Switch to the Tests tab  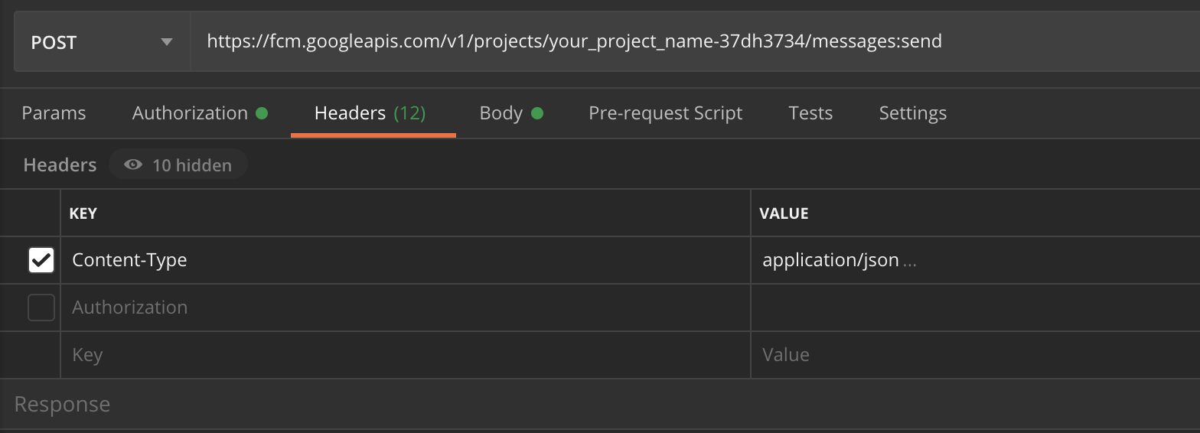[810, 113]
